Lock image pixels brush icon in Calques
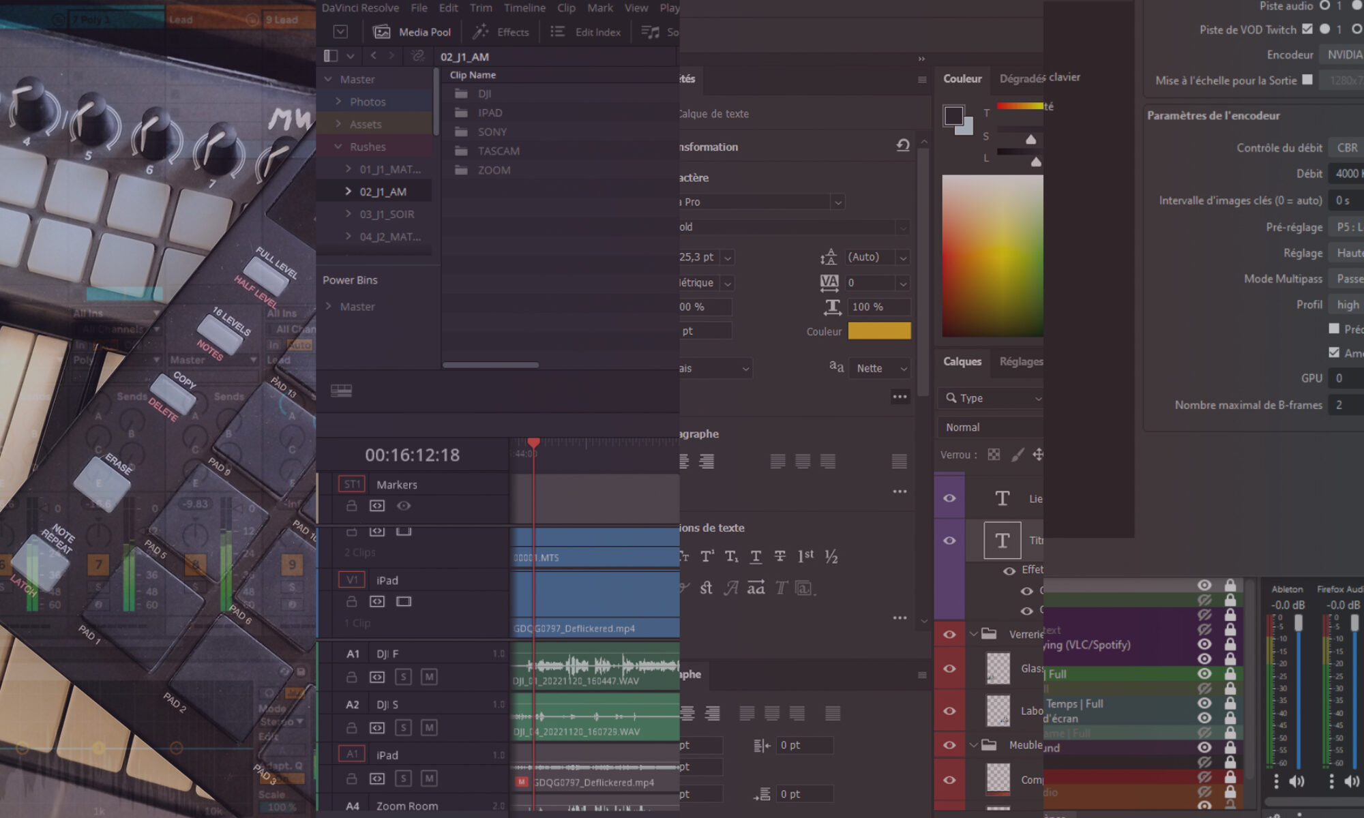 (x=1017, y=455)
